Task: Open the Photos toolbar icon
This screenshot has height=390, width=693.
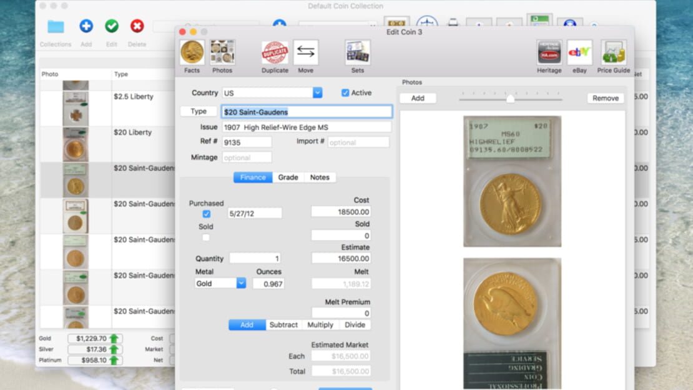Action: pyautogui.click(x=222, y=52)
